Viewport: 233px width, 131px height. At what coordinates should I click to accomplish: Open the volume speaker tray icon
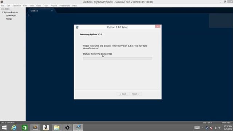click(220, 128)
